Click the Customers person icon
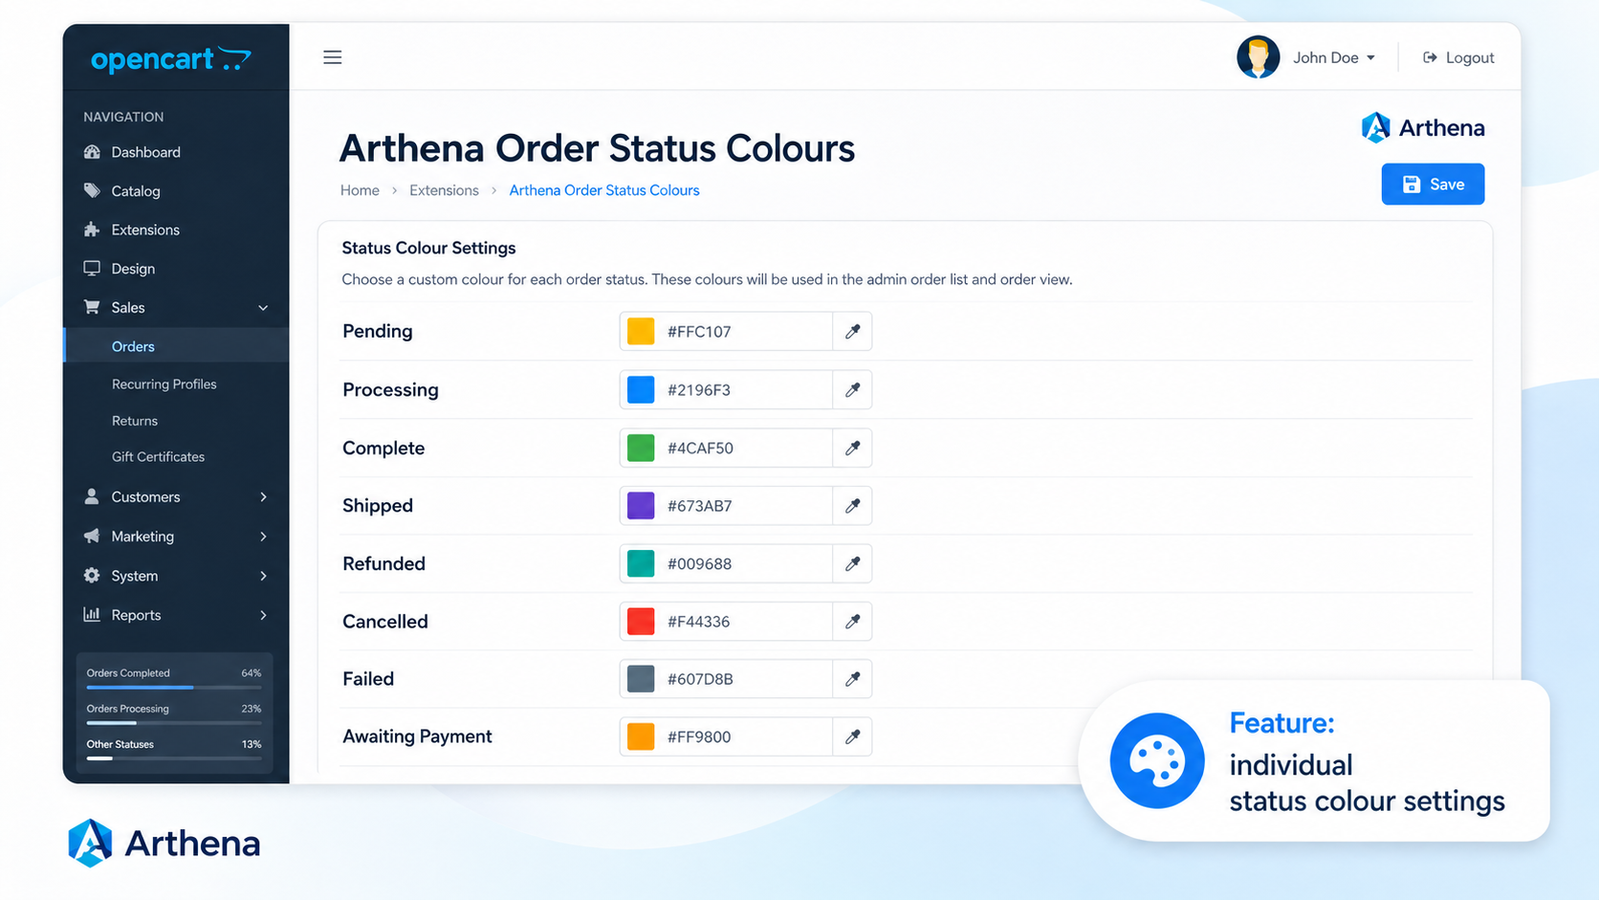 (92, 496)
